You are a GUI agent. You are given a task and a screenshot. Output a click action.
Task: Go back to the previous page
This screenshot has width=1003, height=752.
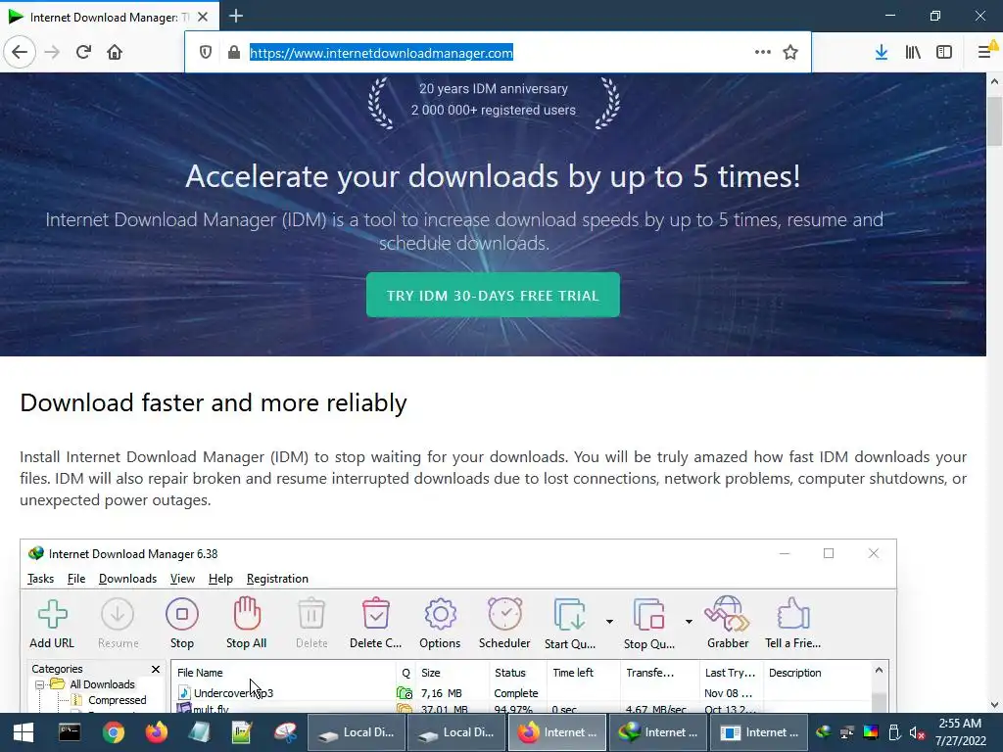coord(20,52)
